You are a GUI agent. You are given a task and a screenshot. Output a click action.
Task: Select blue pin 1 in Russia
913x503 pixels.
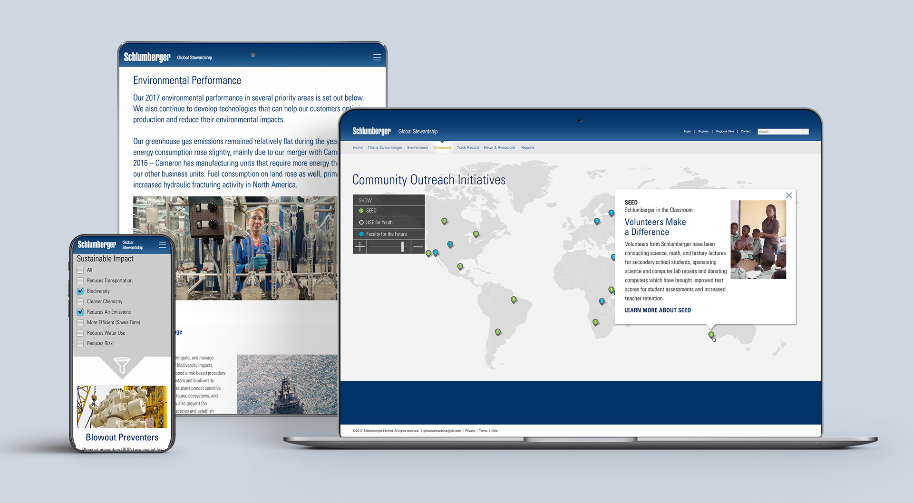click(611, 213)
